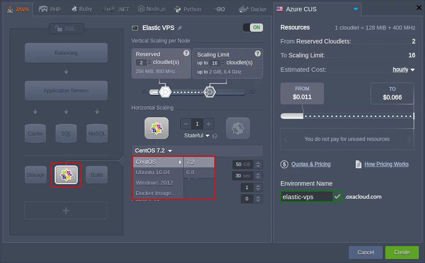The height and width of the screenshot is (263, 425).
Task: Open help for Reserved cloudlets
Action: click(186, 53)
